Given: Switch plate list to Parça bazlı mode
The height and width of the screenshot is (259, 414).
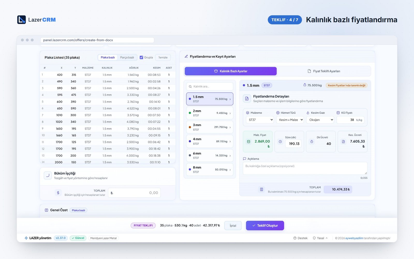Looking at the screenshot, I should click(127, 57).
